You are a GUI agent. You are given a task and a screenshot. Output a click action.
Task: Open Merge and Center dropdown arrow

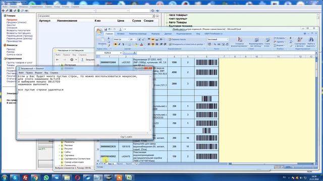pyautogui.click(x=204, y=44)
